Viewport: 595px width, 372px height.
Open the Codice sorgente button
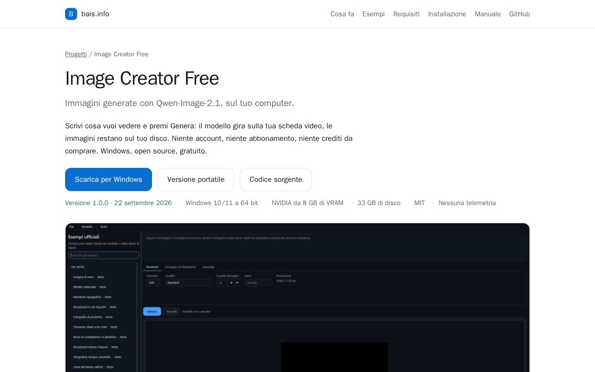click(x=276, y=179)
